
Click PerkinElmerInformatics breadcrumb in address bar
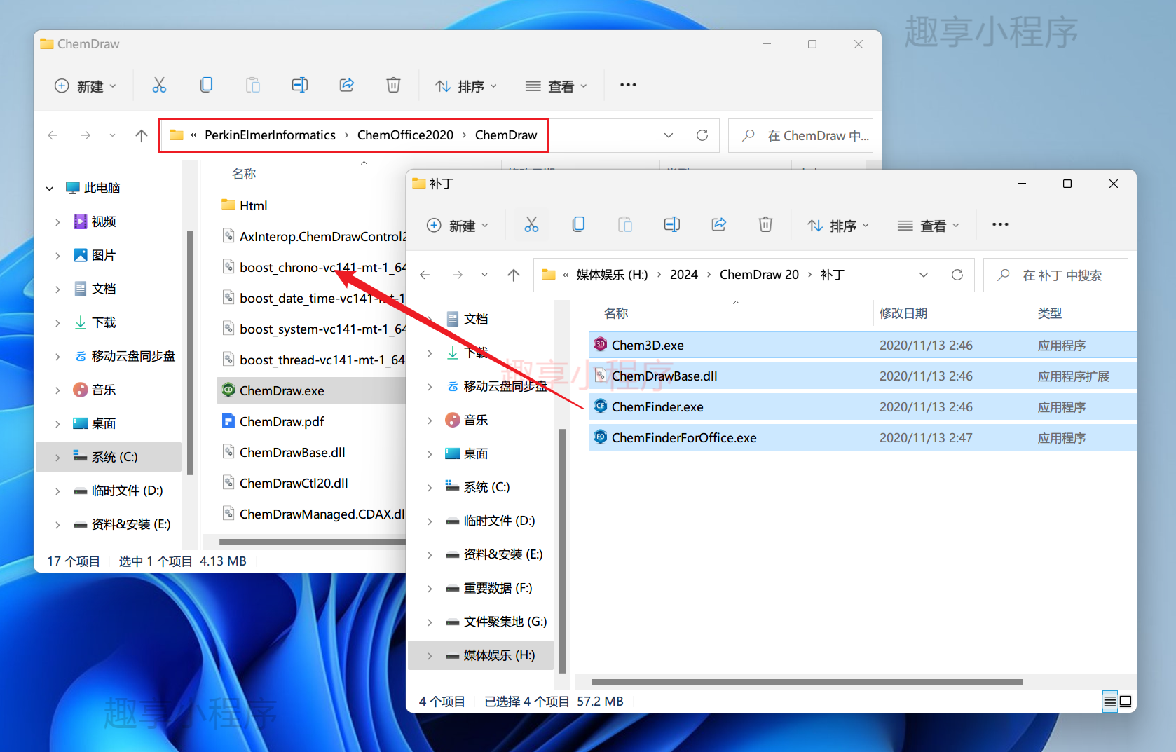click(270, 135)
